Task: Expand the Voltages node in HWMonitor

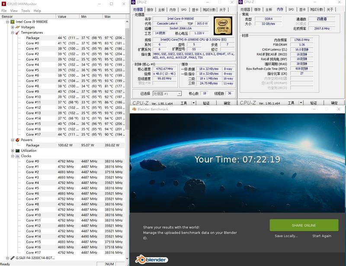Action: point(13,27)
